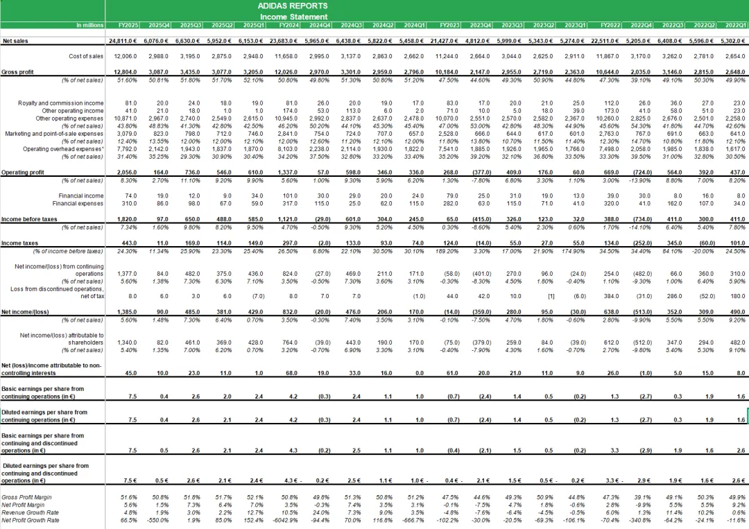Select the 2024Q3 column header
This screenshot has width=749, height=529.
pyautogui.click(x=351, y=25)
